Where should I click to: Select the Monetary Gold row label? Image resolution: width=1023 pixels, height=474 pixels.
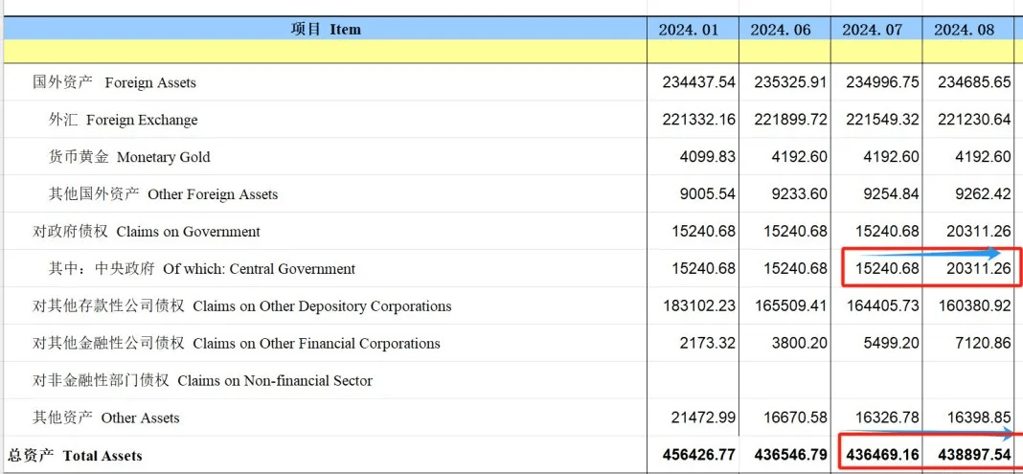(129, 157)
